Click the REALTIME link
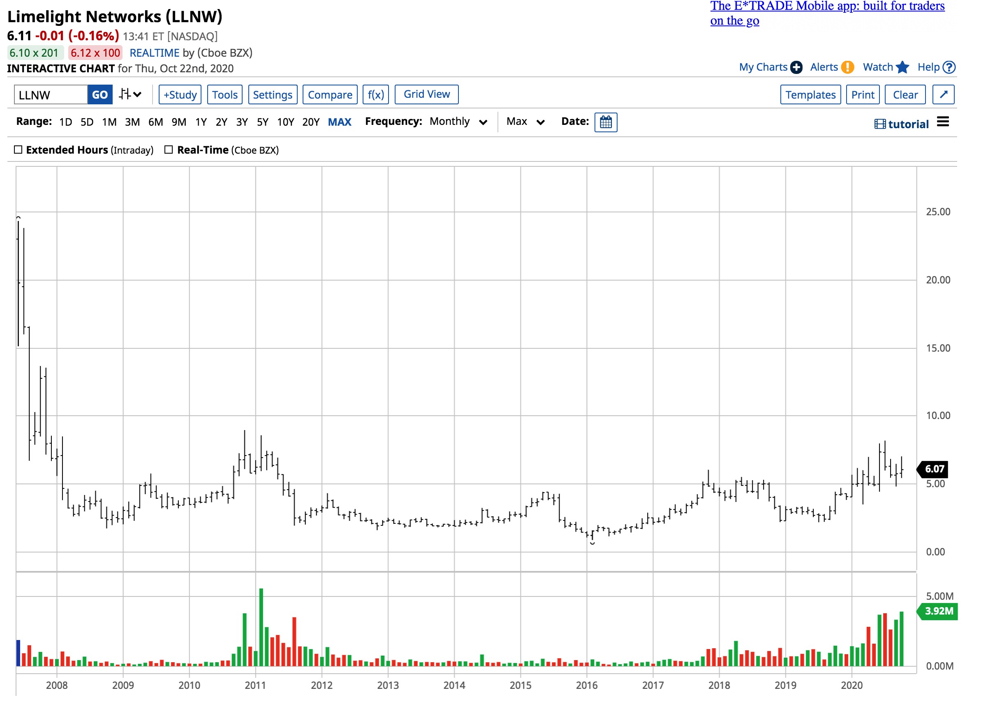 [155, 53]
